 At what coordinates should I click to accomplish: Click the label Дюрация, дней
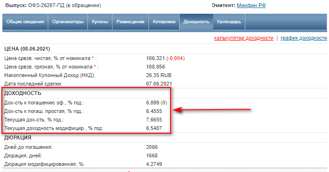click(23, 155)
